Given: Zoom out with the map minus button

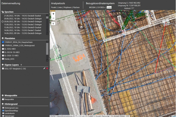Looking at the screenshot, I should coord(53,18).
